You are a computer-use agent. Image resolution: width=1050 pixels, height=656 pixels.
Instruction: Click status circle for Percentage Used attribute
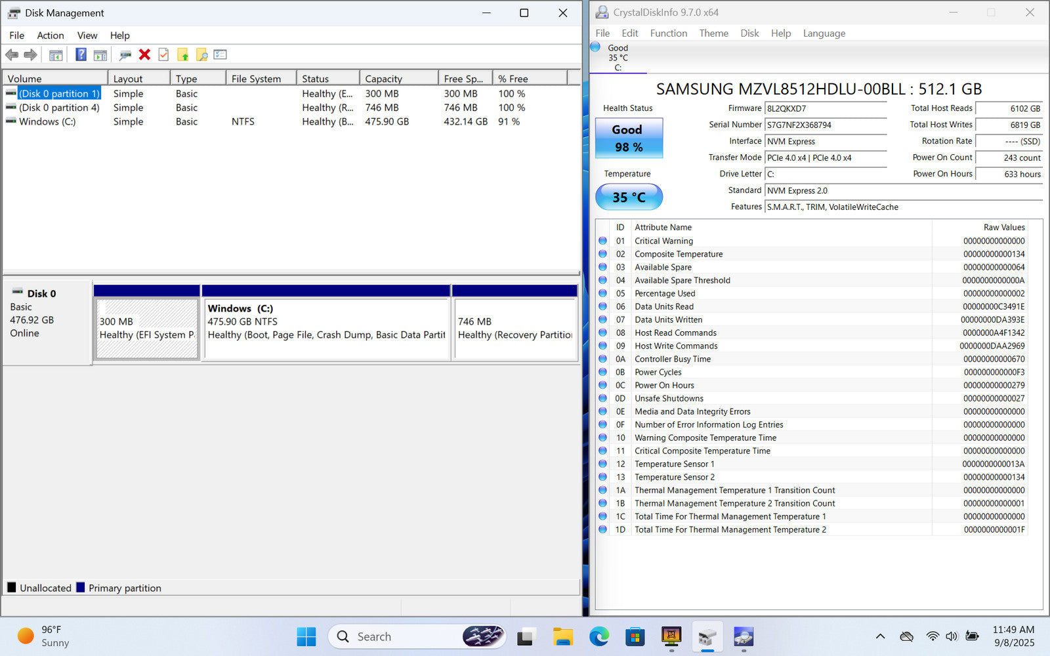tap(602, 293)
